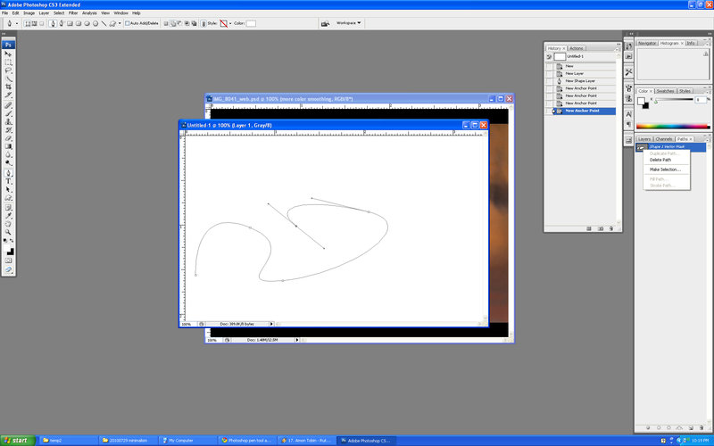This screenshot has width=714, height=446.
Task: Expand the toolbox to two columns
Action: coord(4,34)
